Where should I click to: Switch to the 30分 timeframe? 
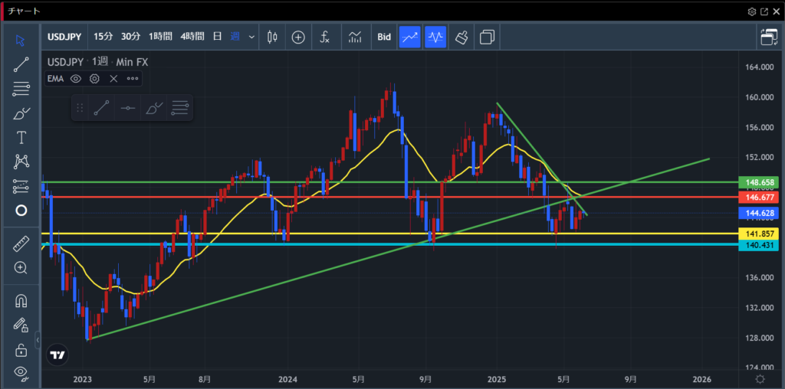click(130, 37)
